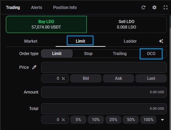Expand the panel with the fullscreen icon
This screenshot has height=130, width=171.
coord(165,8)
